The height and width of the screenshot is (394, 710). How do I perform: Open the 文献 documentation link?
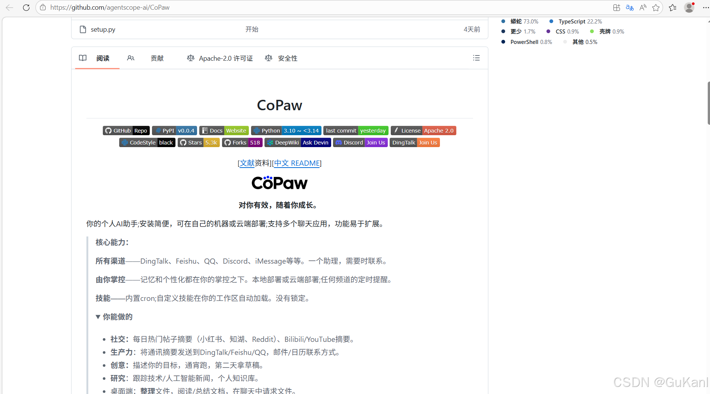(x=247, y=163)
